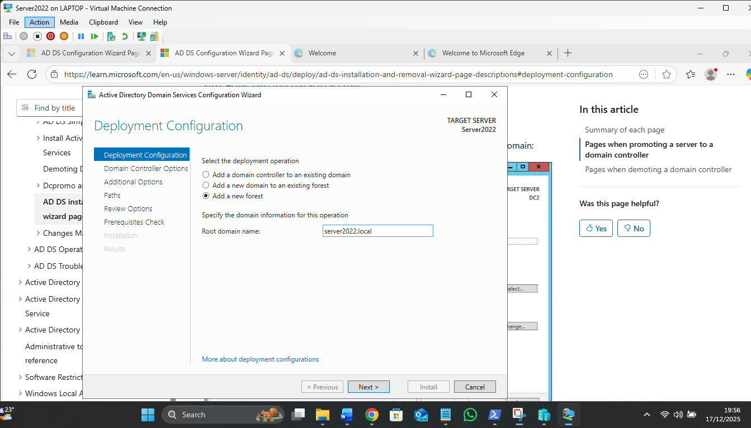
Task: Open WhatsApp from the taskbar
Action: tap(470, 415)
